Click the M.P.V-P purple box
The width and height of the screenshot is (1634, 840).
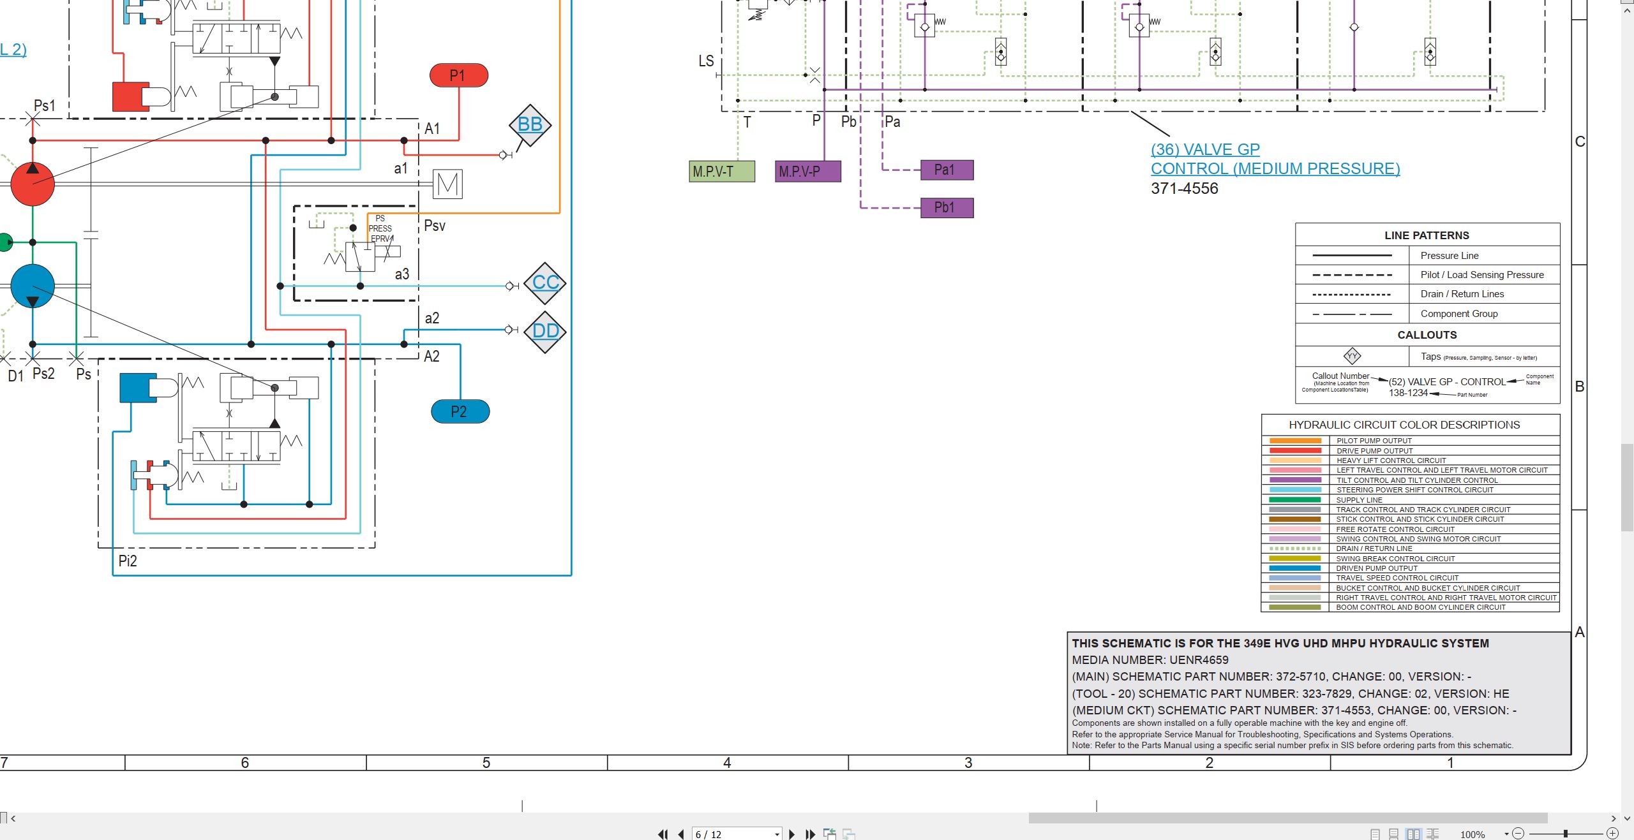tap(808, 172)
